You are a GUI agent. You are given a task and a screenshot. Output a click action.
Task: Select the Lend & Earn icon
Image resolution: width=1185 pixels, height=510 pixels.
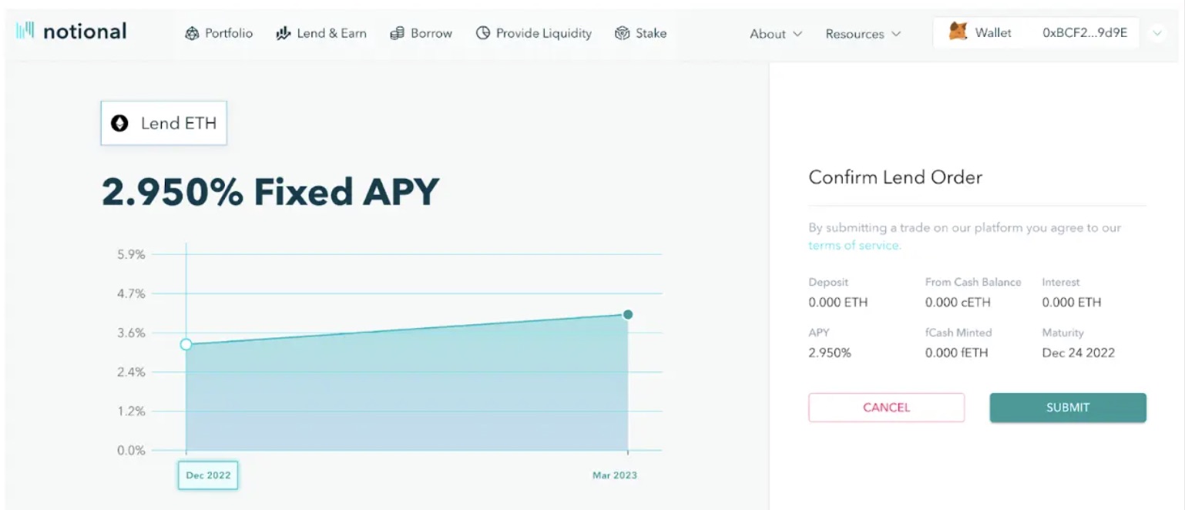(283, 33)
